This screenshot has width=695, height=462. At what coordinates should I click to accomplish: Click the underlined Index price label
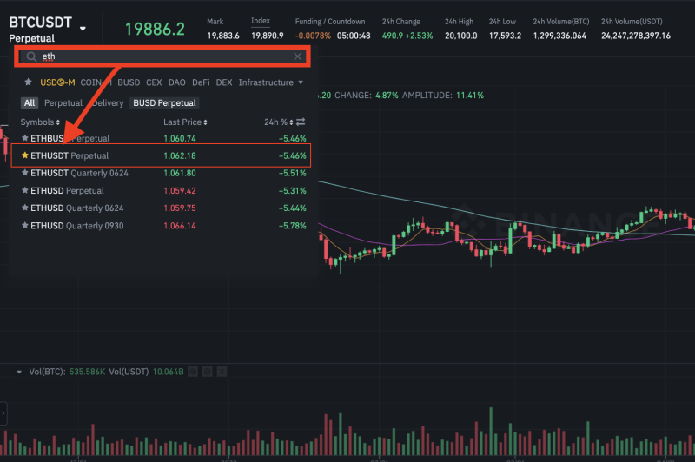point(261,21)
